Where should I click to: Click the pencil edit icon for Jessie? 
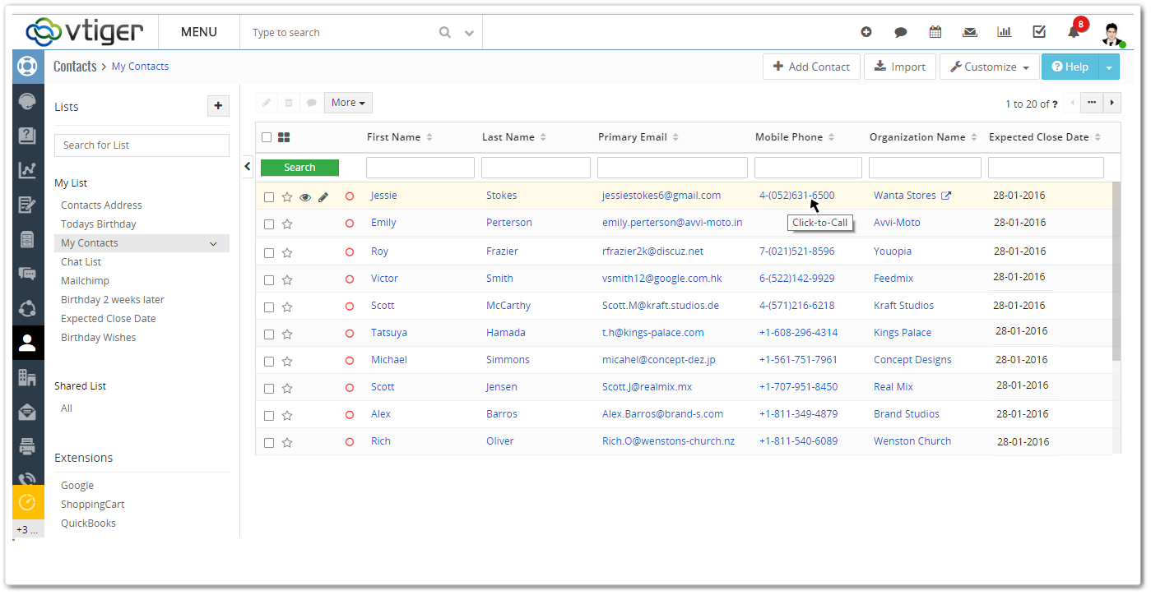pos(323,197)
